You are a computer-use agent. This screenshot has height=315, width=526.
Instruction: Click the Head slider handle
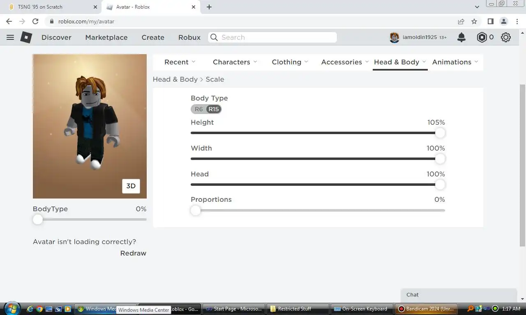(440, 185)
